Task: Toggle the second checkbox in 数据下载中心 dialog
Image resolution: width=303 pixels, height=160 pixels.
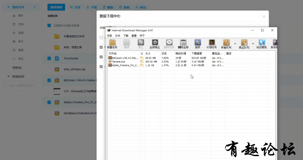Action: (101, 47)
